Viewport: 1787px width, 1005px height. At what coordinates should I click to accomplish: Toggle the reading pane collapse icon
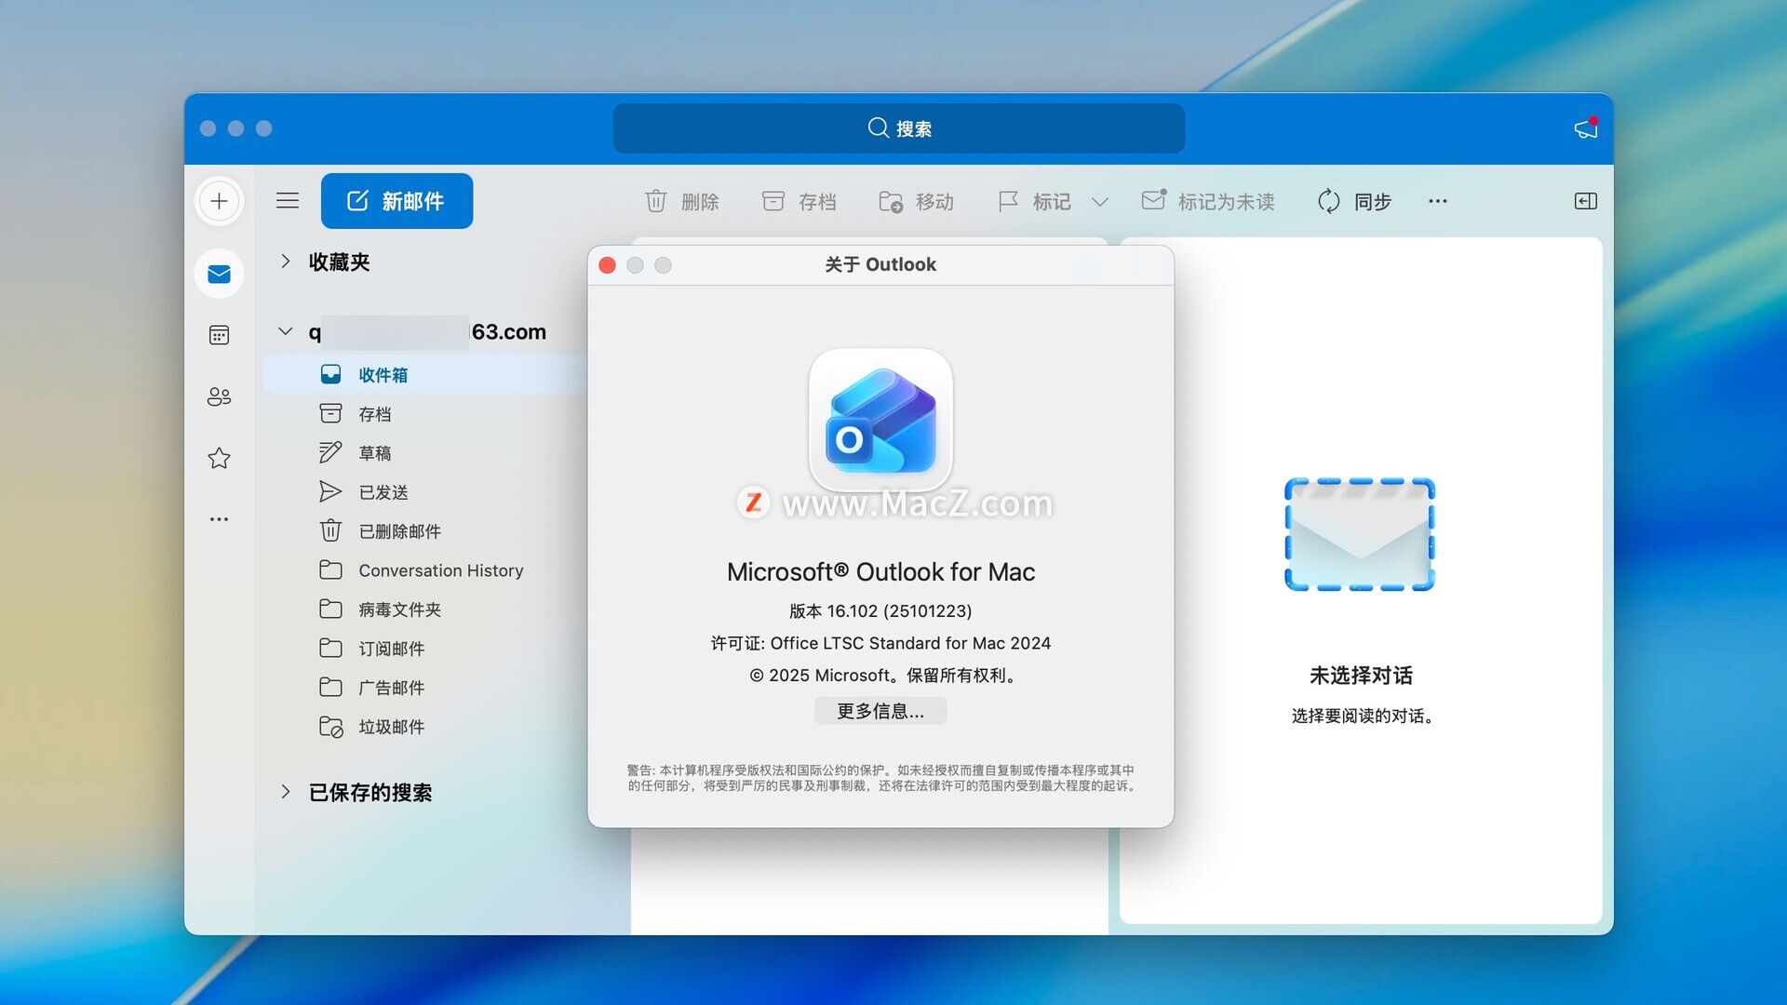[x=1585, y=201]
